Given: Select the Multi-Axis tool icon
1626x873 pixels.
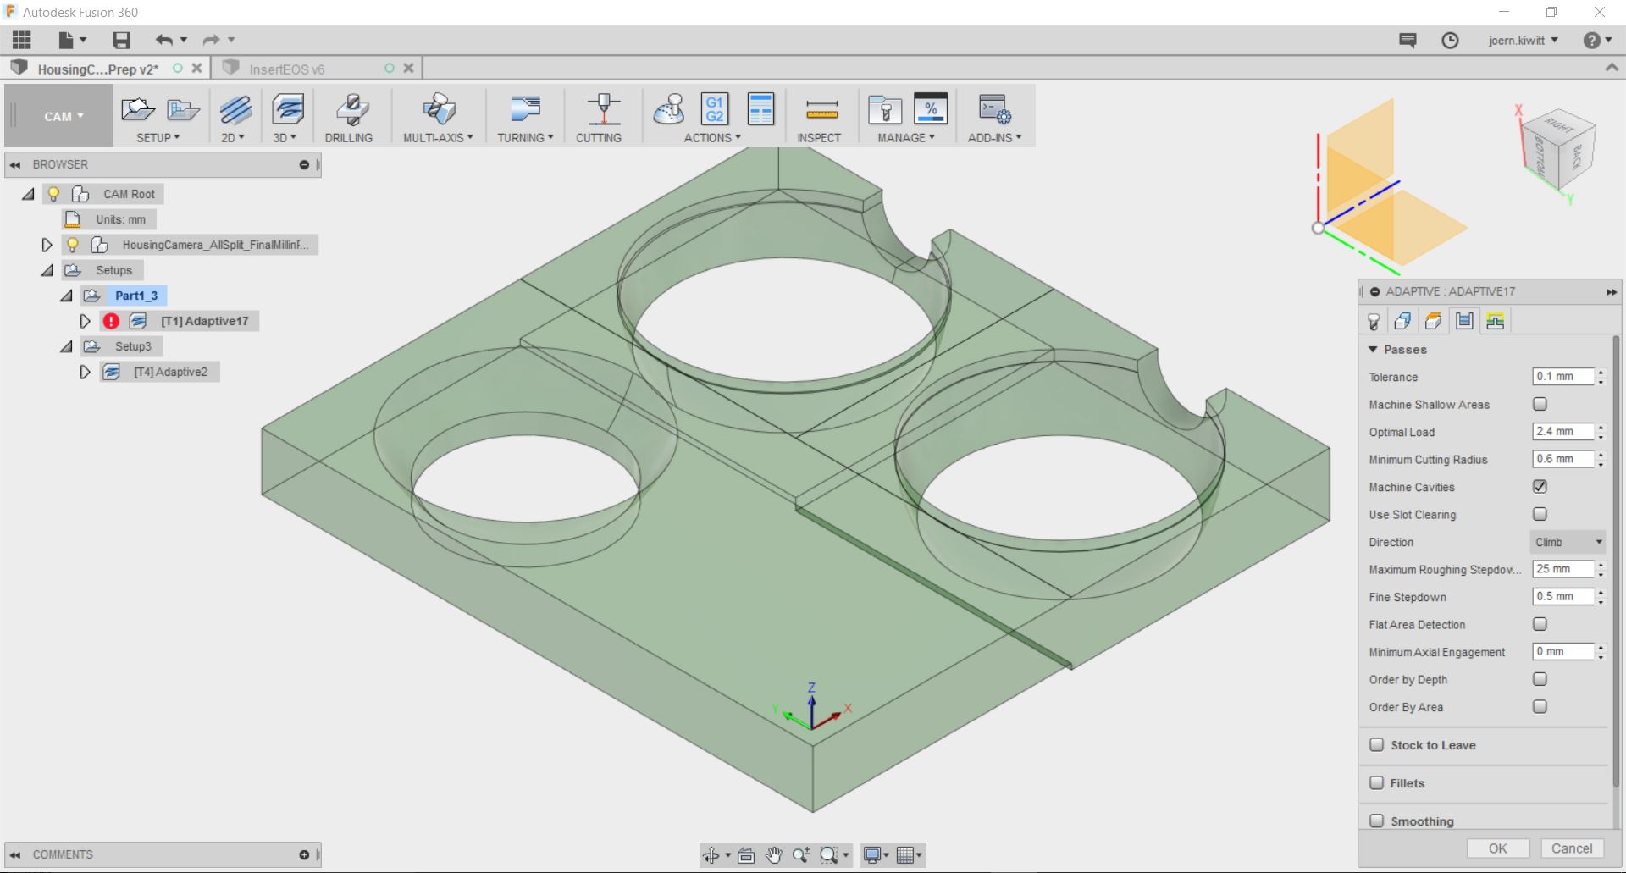Looking at the screenshot, I should pos(439,109).
